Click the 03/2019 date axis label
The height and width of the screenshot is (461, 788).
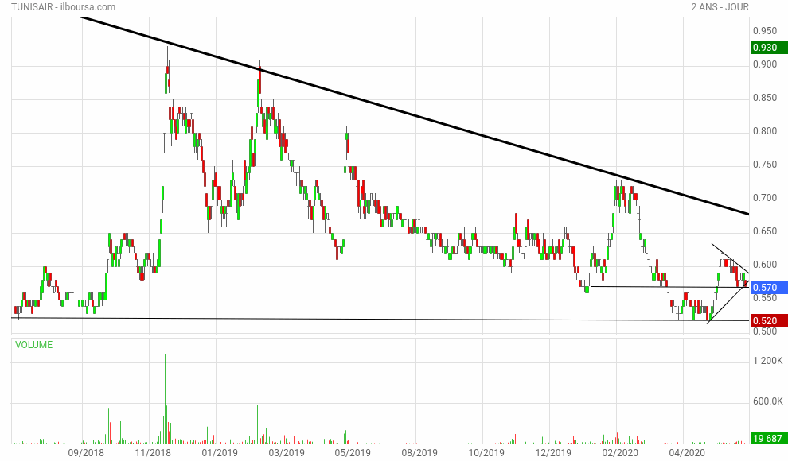point(287,453)
